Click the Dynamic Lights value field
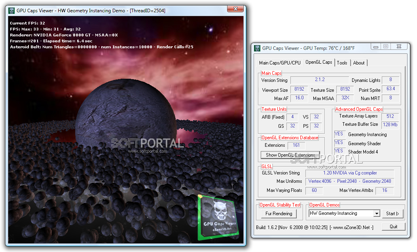This screenshot has height=252, width=417. coord(390,80)
